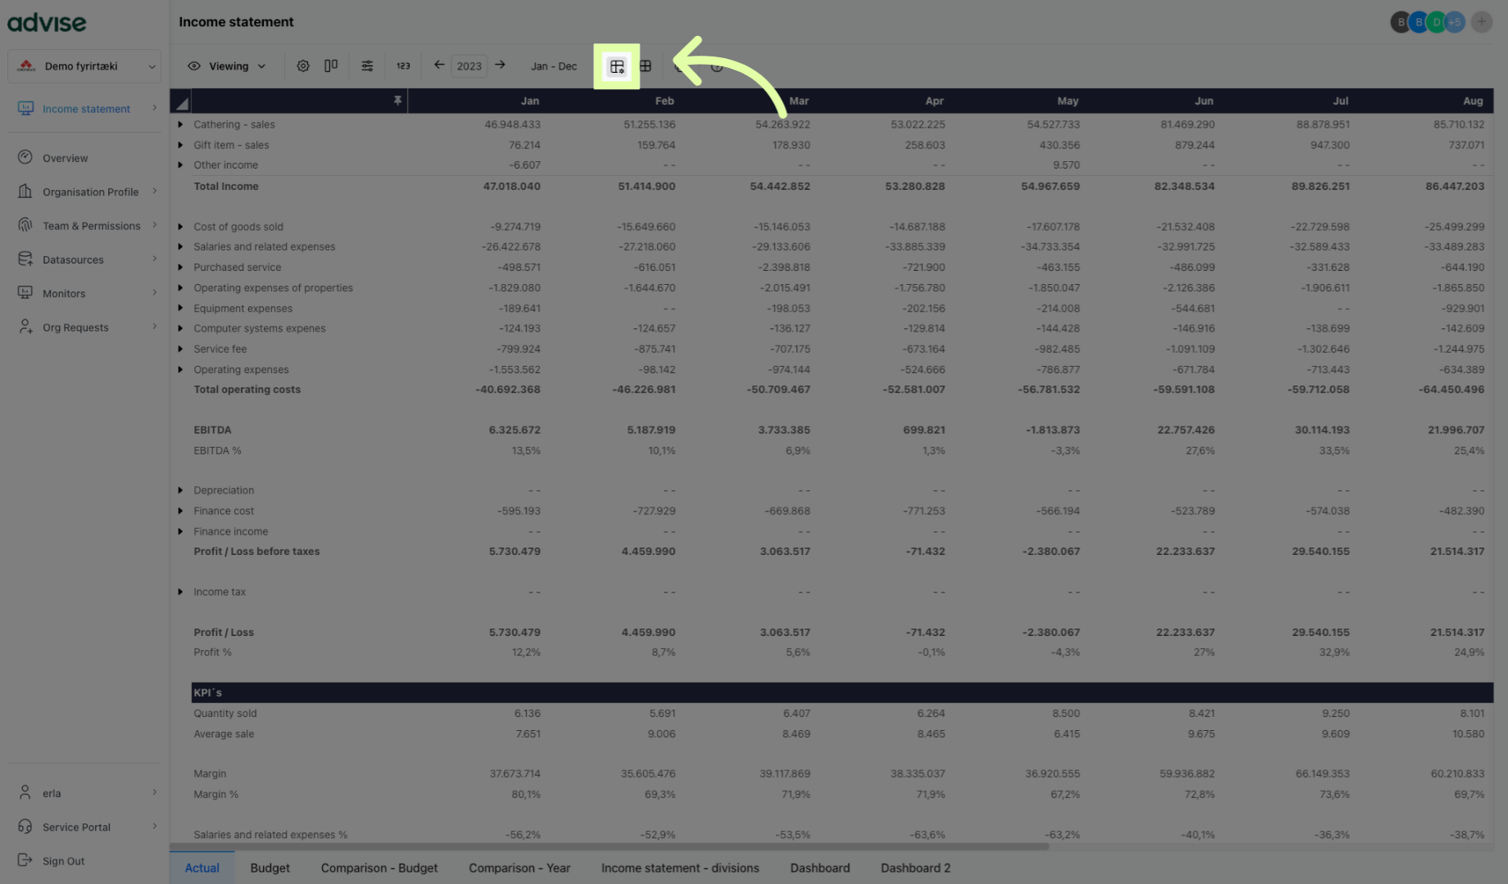Advance to next year with right arrow
The image size is (1508, 884).
[500, 65]
